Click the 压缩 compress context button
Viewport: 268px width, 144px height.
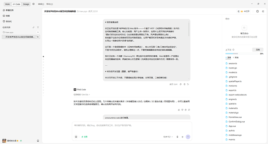point(258,50)
